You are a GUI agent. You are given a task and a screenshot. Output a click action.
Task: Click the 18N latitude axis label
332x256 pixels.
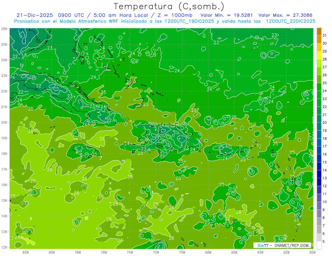pyautogui.click(x=4, y=154)
